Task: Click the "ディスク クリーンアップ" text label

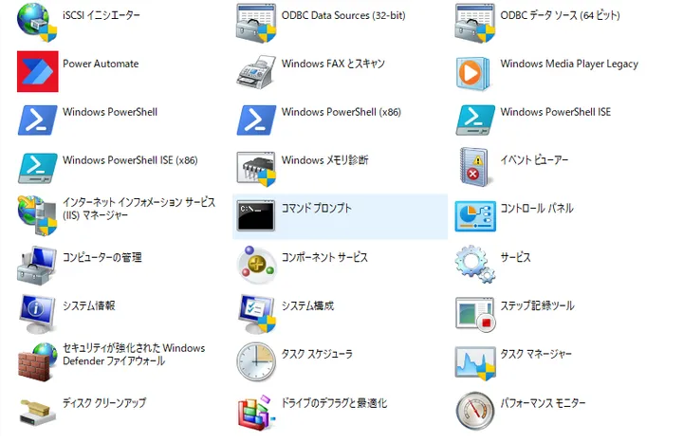Action: coord(104,403)
